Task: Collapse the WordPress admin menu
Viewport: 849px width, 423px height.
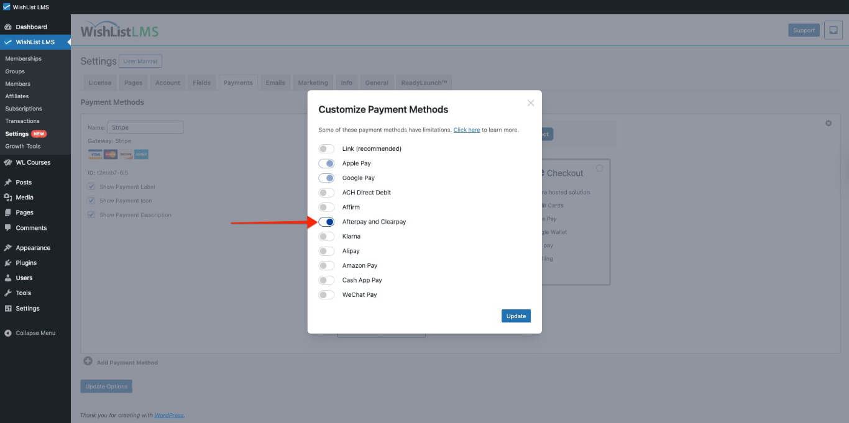Action: tap(32, 332)
